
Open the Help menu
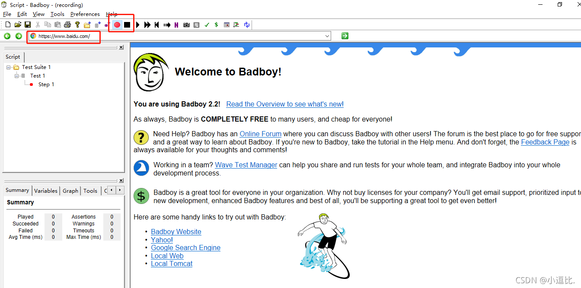click(112, 14)
